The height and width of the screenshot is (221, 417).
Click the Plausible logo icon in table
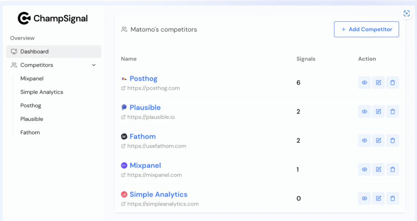(124, 107)
